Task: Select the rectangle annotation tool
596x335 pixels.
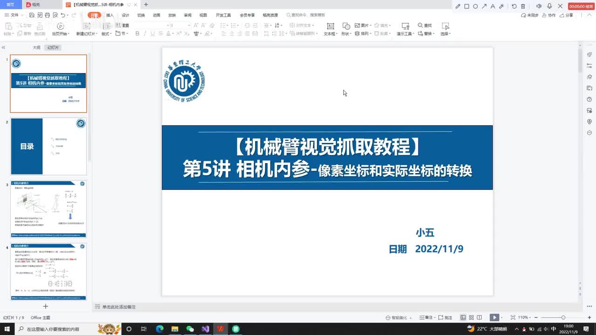Action: [x=467, y=7]
